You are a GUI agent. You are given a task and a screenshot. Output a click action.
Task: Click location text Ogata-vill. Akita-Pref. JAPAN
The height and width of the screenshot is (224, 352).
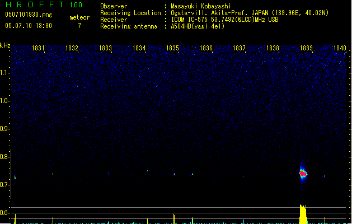coord(219,13)
